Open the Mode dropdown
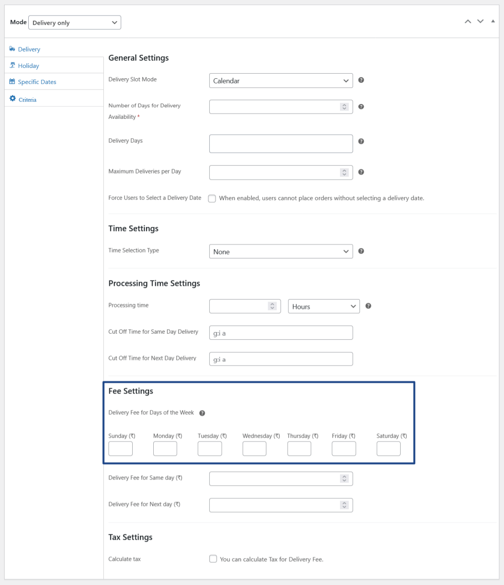The image size is (504, 585). (75, 23)
